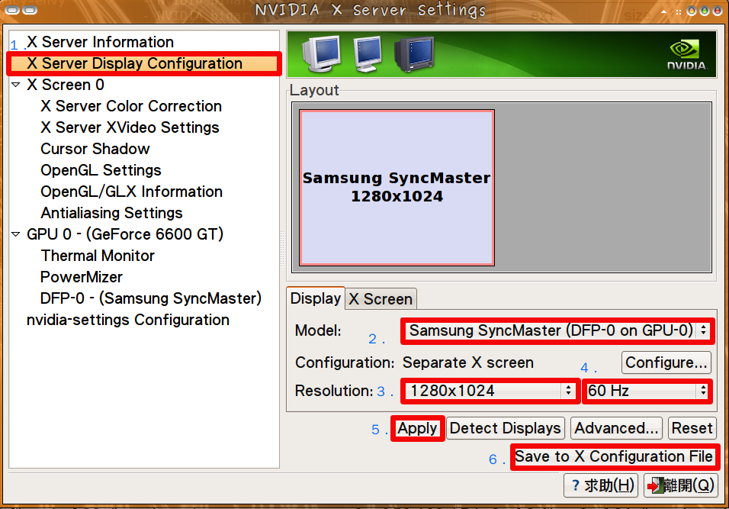The width and height of the screenshot is (729, 509).
Task: Click the Apply button
Action: pyautogui.click(x=418, y=428)
